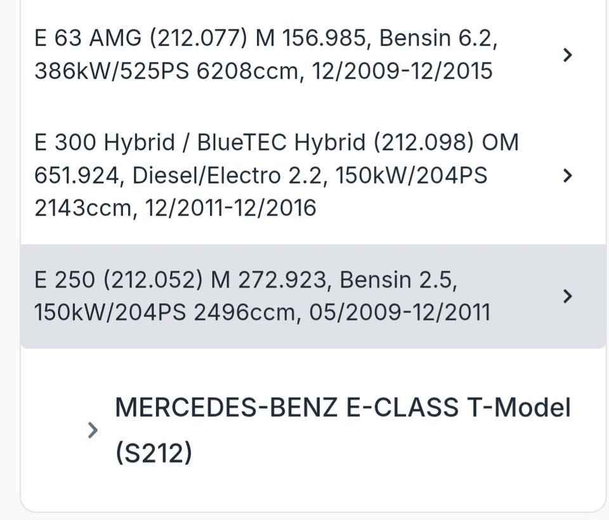609x520 pixels.
Task: Click the "(S212)" model code text
Action: (x=154, y=453)
